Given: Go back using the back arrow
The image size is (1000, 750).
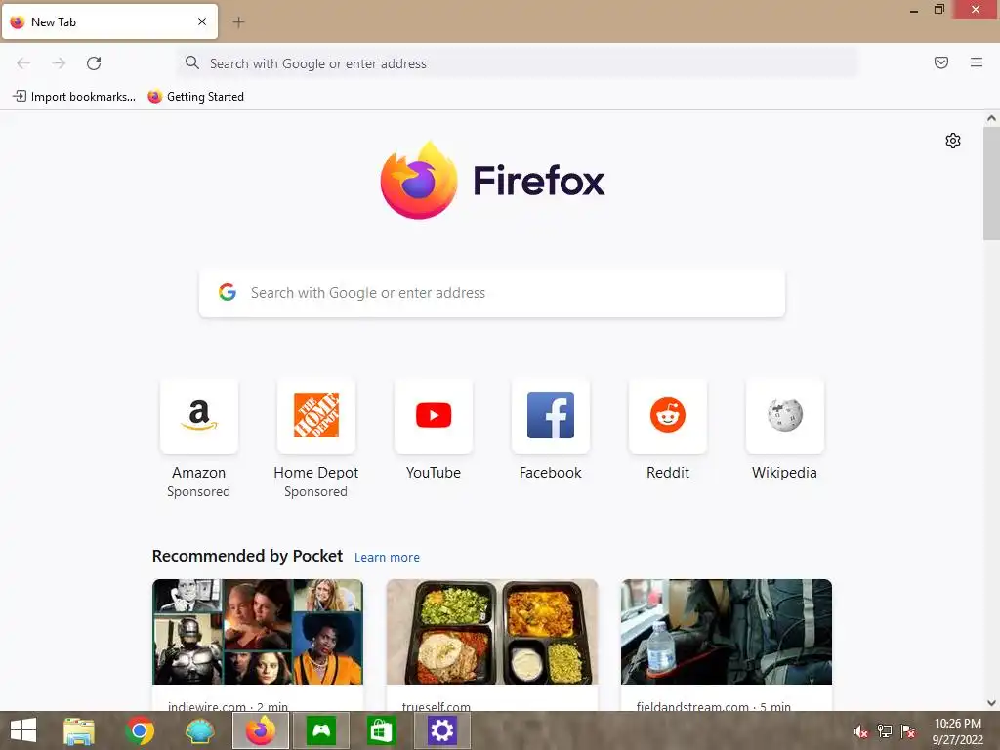Looking at the screenshot, I should click(23, 63).
